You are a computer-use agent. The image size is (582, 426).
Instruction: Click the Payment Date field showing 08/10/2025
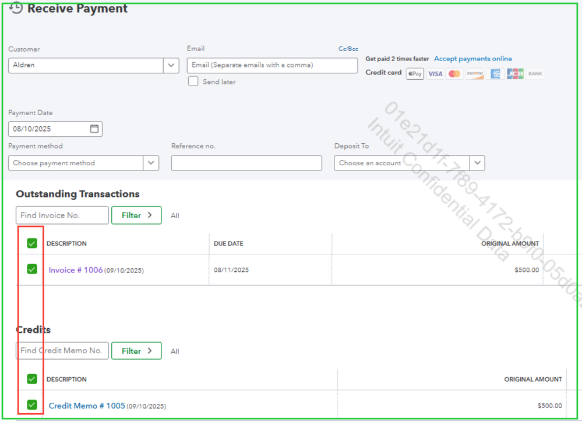click(x=55, y=129)
